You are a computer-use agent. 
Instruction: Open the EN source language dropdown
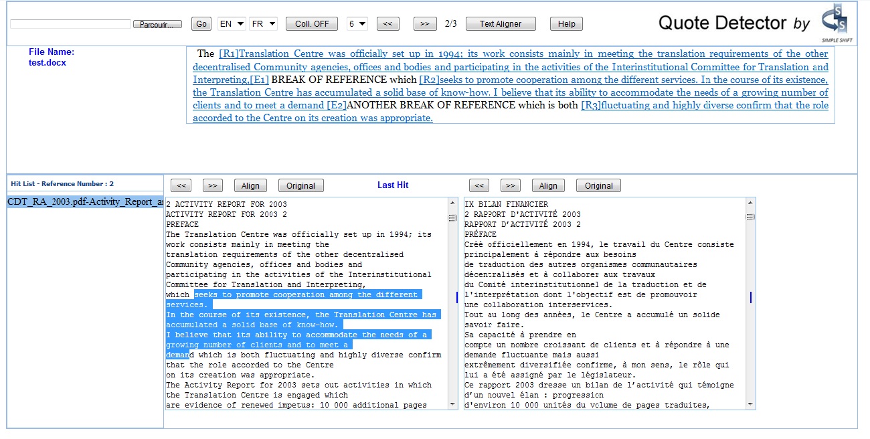[232, 24]
